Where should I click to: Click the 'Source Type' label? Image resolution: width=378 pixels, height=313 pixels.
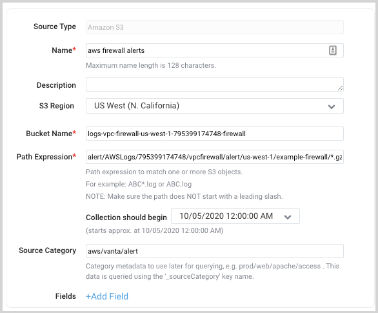[55, 26]
